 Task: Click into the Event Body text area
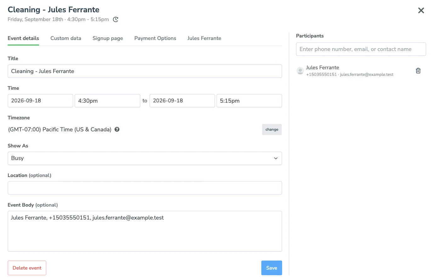[x=145, y=231]
